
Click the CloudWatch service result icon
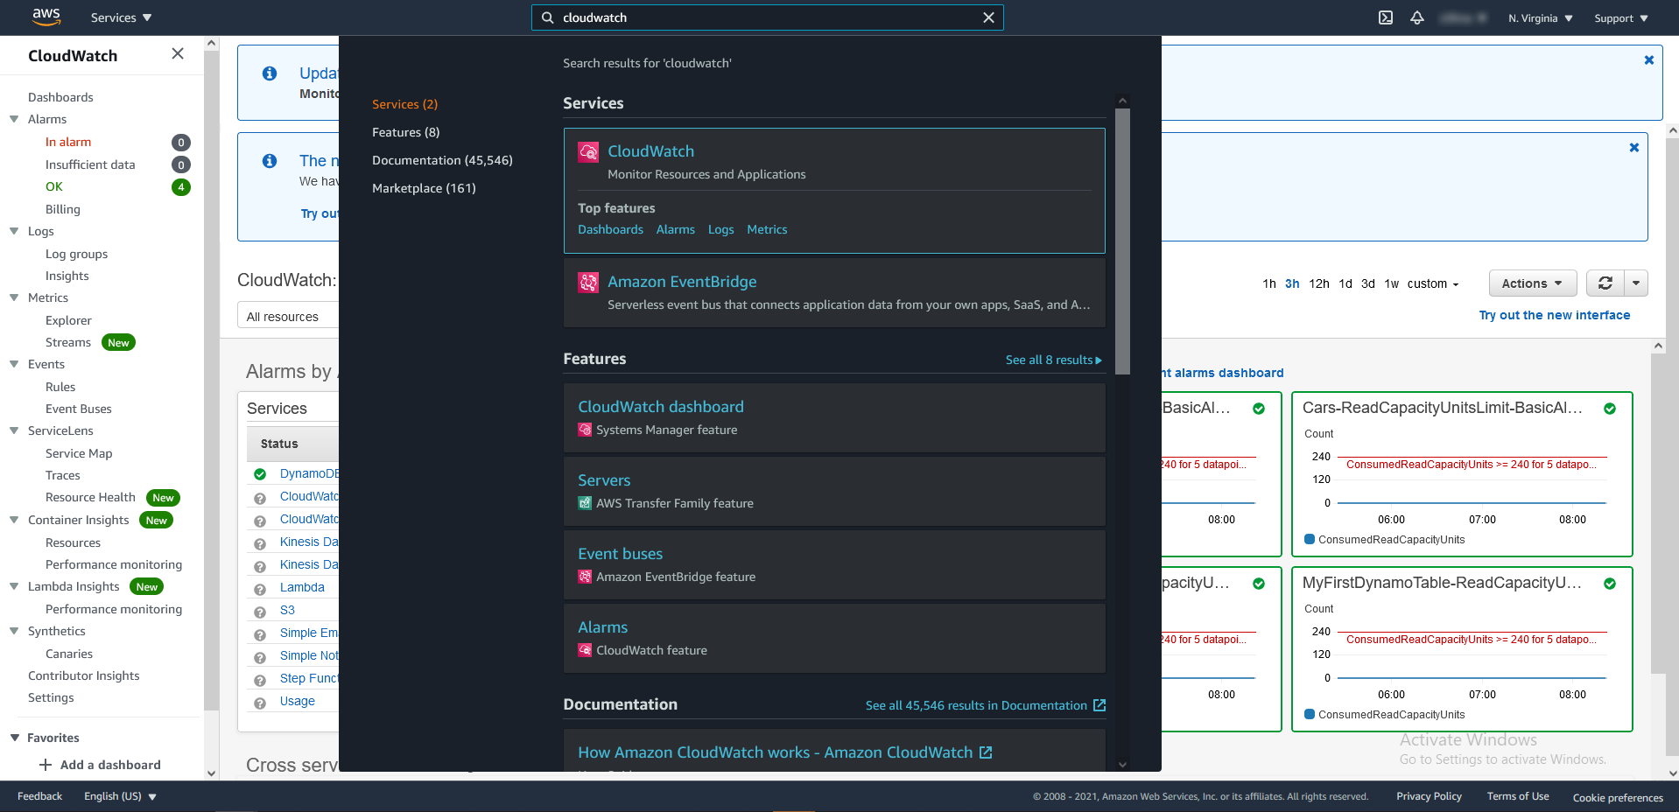(588, 152)
